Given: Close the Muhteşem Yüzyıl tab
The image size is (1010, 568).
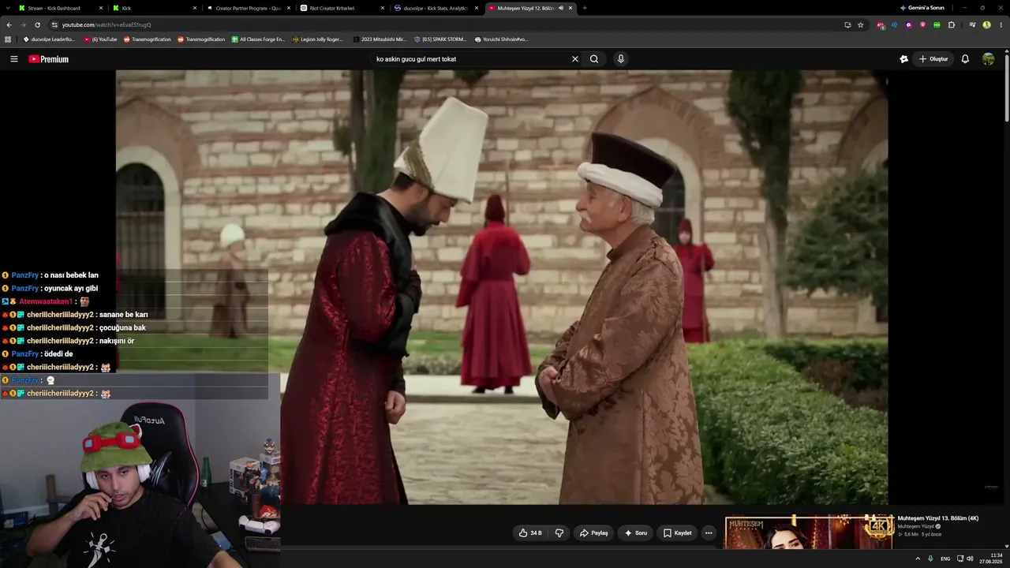Looking at the screenshot, I should pyautogui.click(x=570, y=8).
